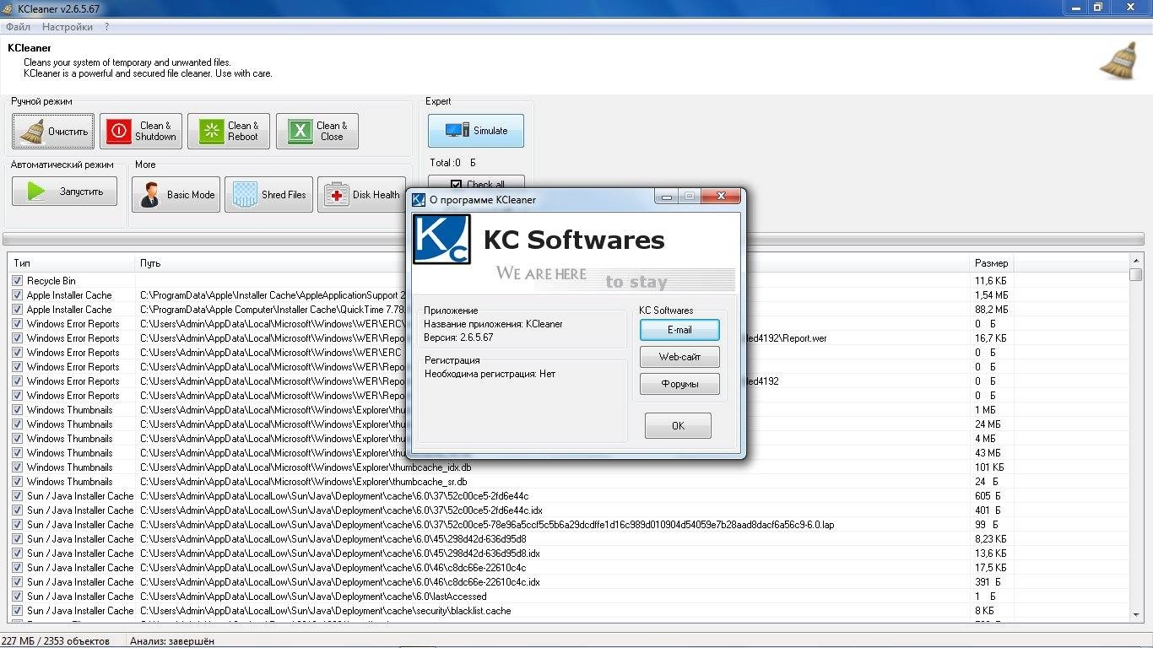
Task: Switch to Basic Mode
Action: 176,194
